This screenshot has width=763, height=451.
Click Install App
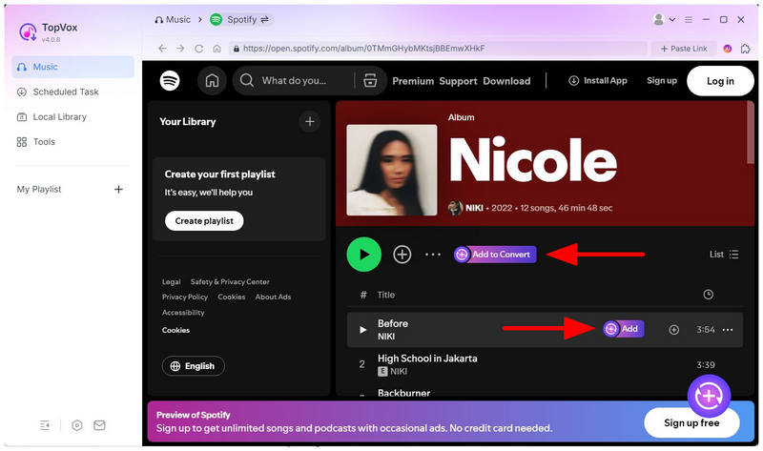pos(598,81)
